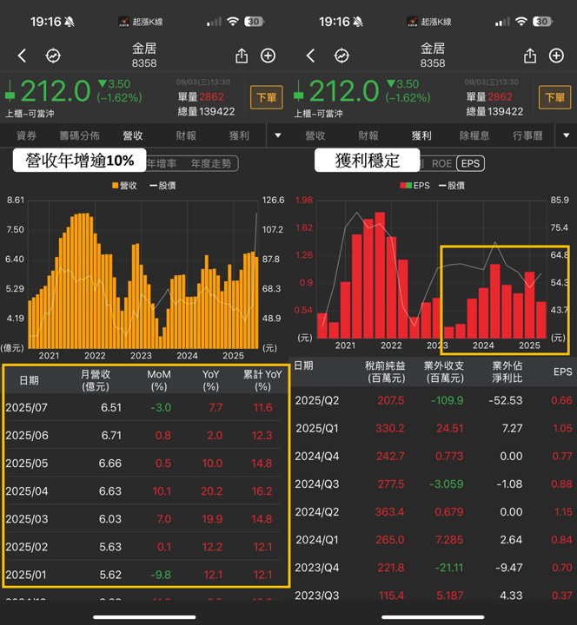
Task: Tap 起漲K線 app icon in left status bar
Action: 124,22
